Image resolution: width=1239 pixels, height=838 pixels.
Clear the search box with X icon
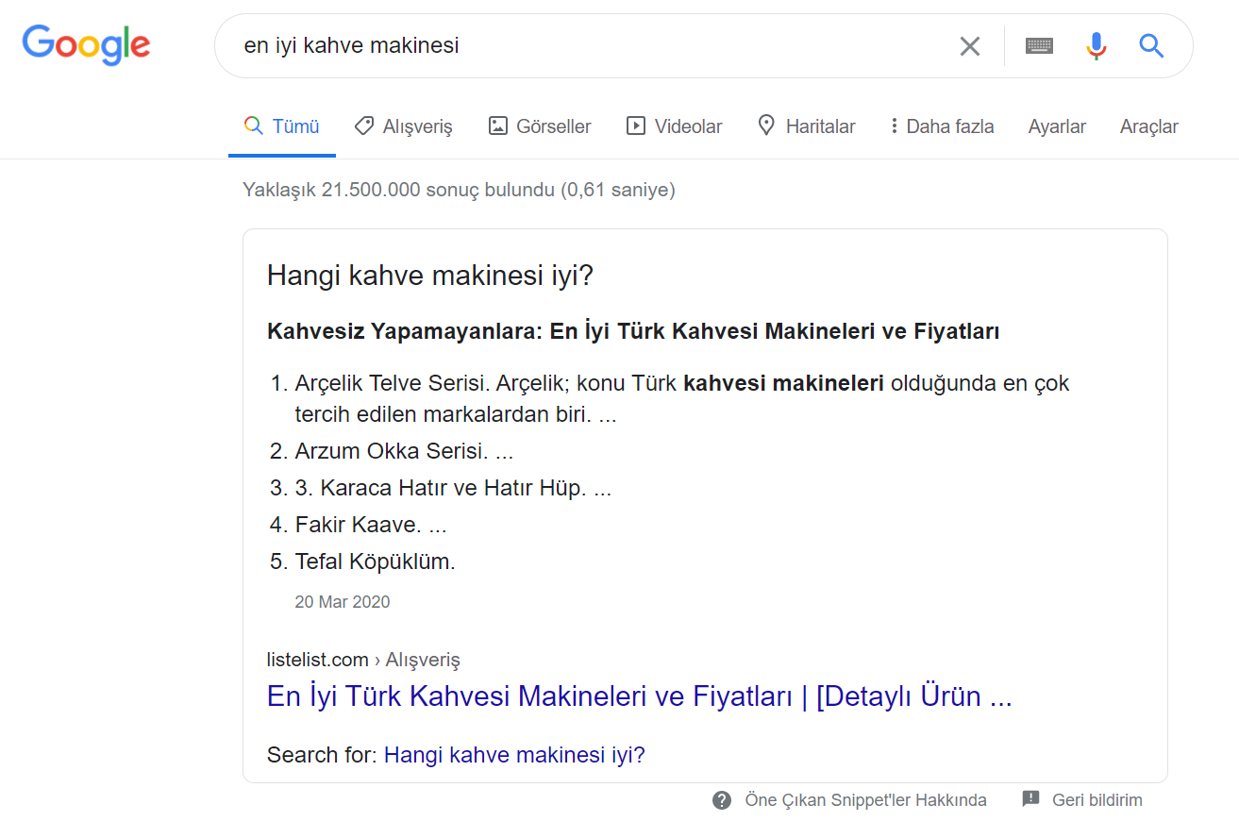click(x=969, y=46)
